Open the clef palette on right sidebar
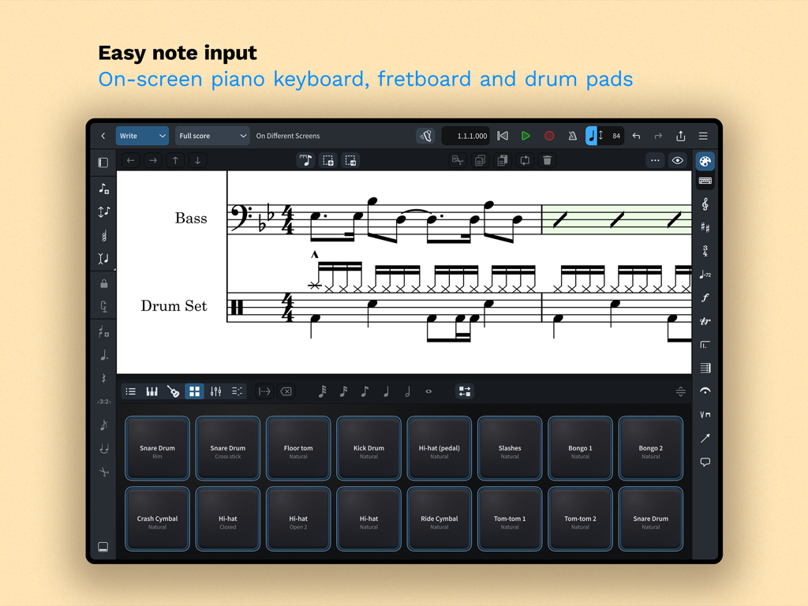The width and height of the screenshot is (808, 606). [x=705, y=204]
